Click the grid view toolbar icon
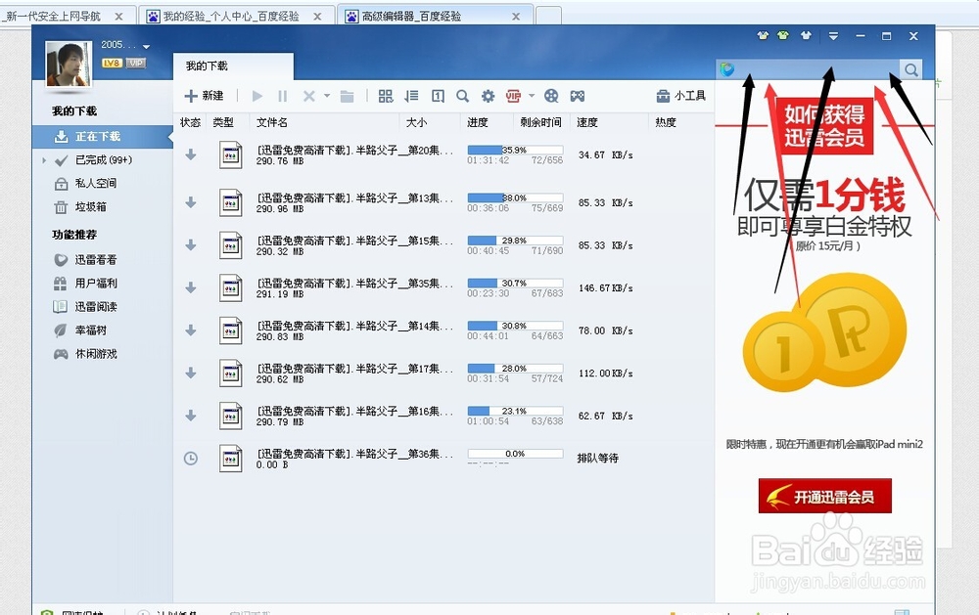 coord(386,96)
